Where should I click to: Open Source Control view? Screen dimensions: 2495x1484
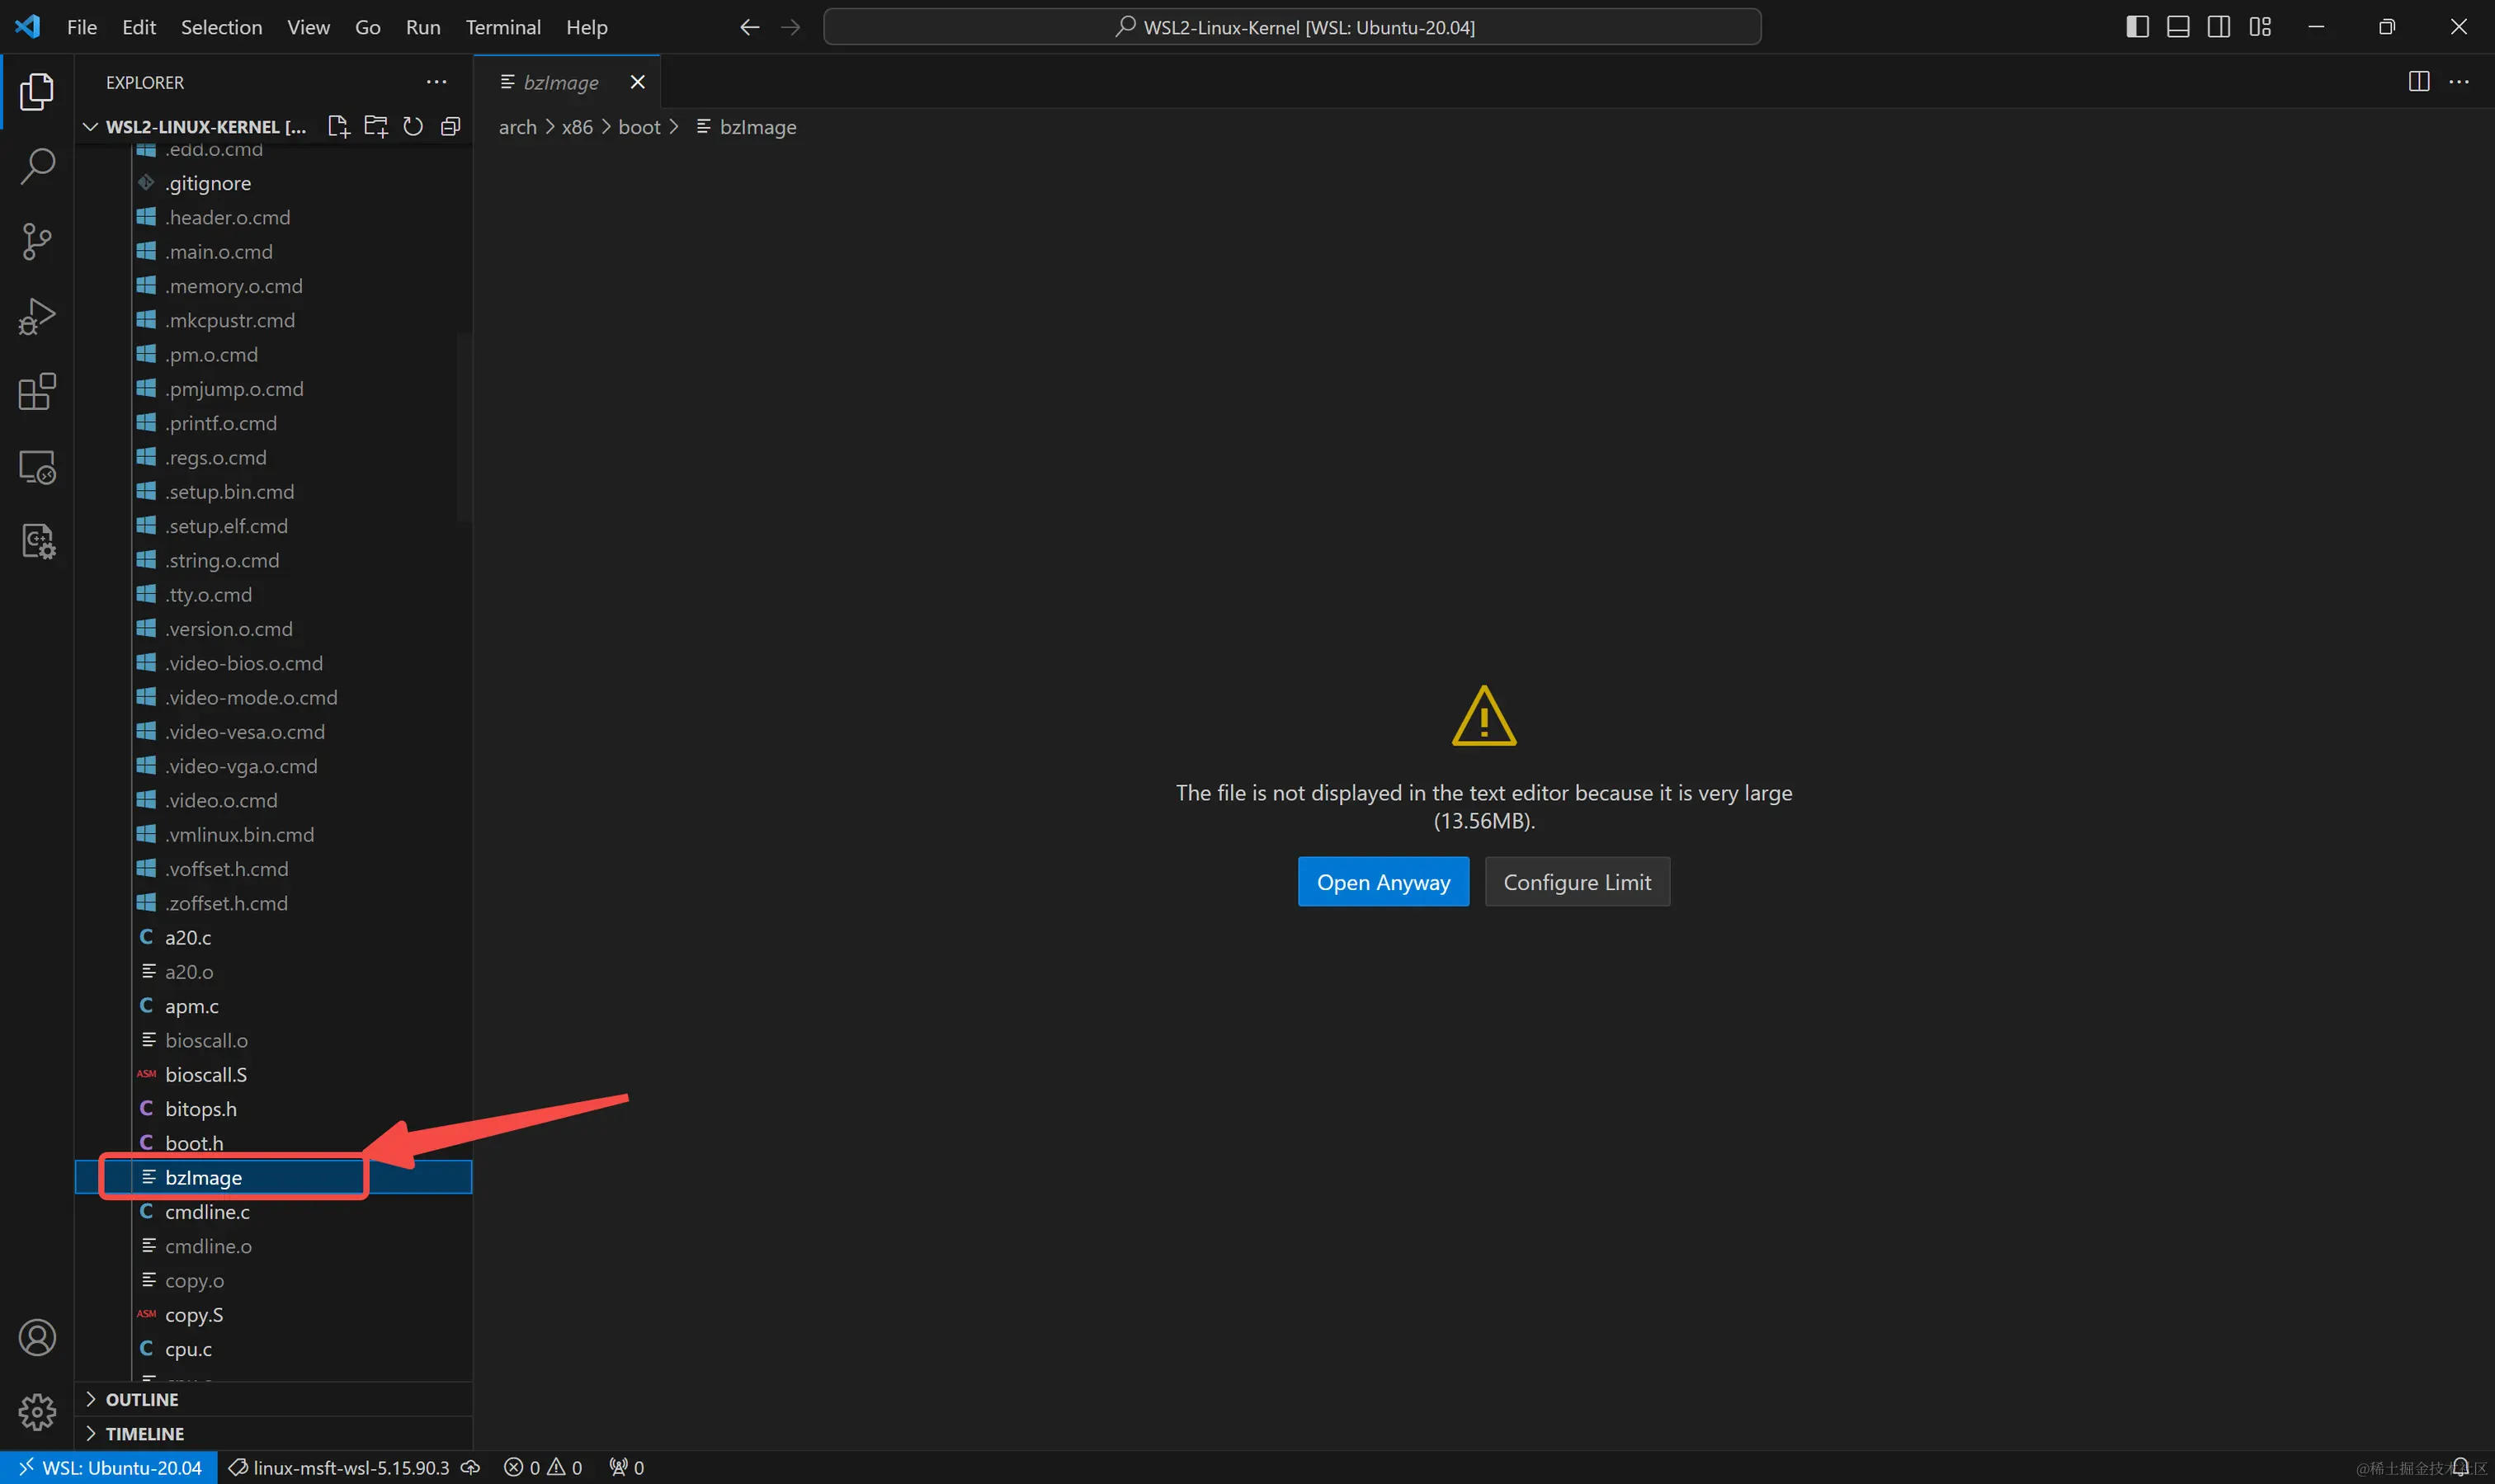[37, 241]
